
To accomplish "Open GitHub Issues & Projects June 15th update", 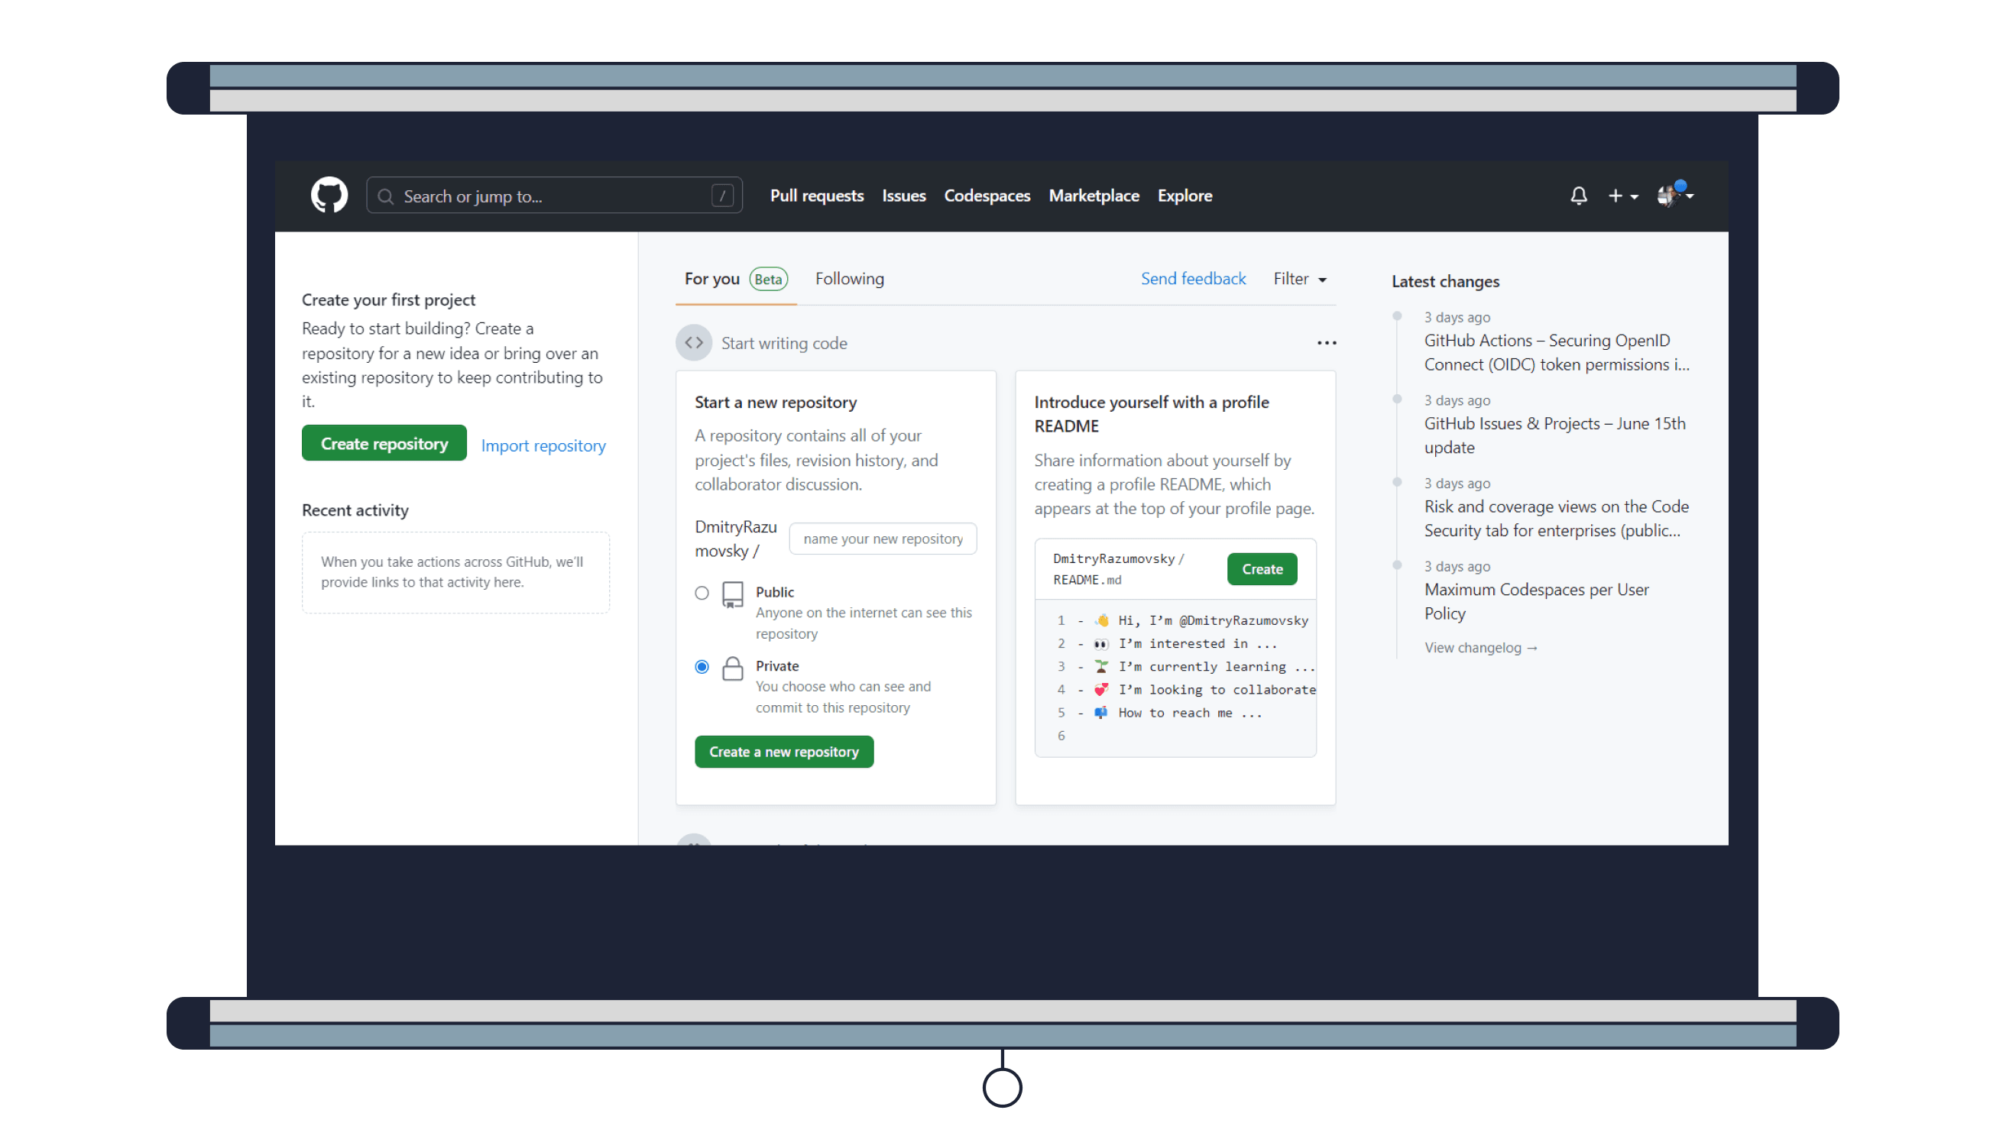I will point(1554,435).
